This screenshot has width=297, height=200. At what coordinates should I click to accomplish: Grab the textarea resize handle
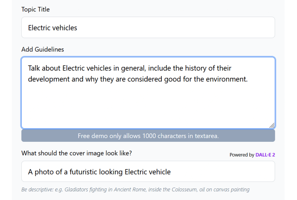coord(272,126)
